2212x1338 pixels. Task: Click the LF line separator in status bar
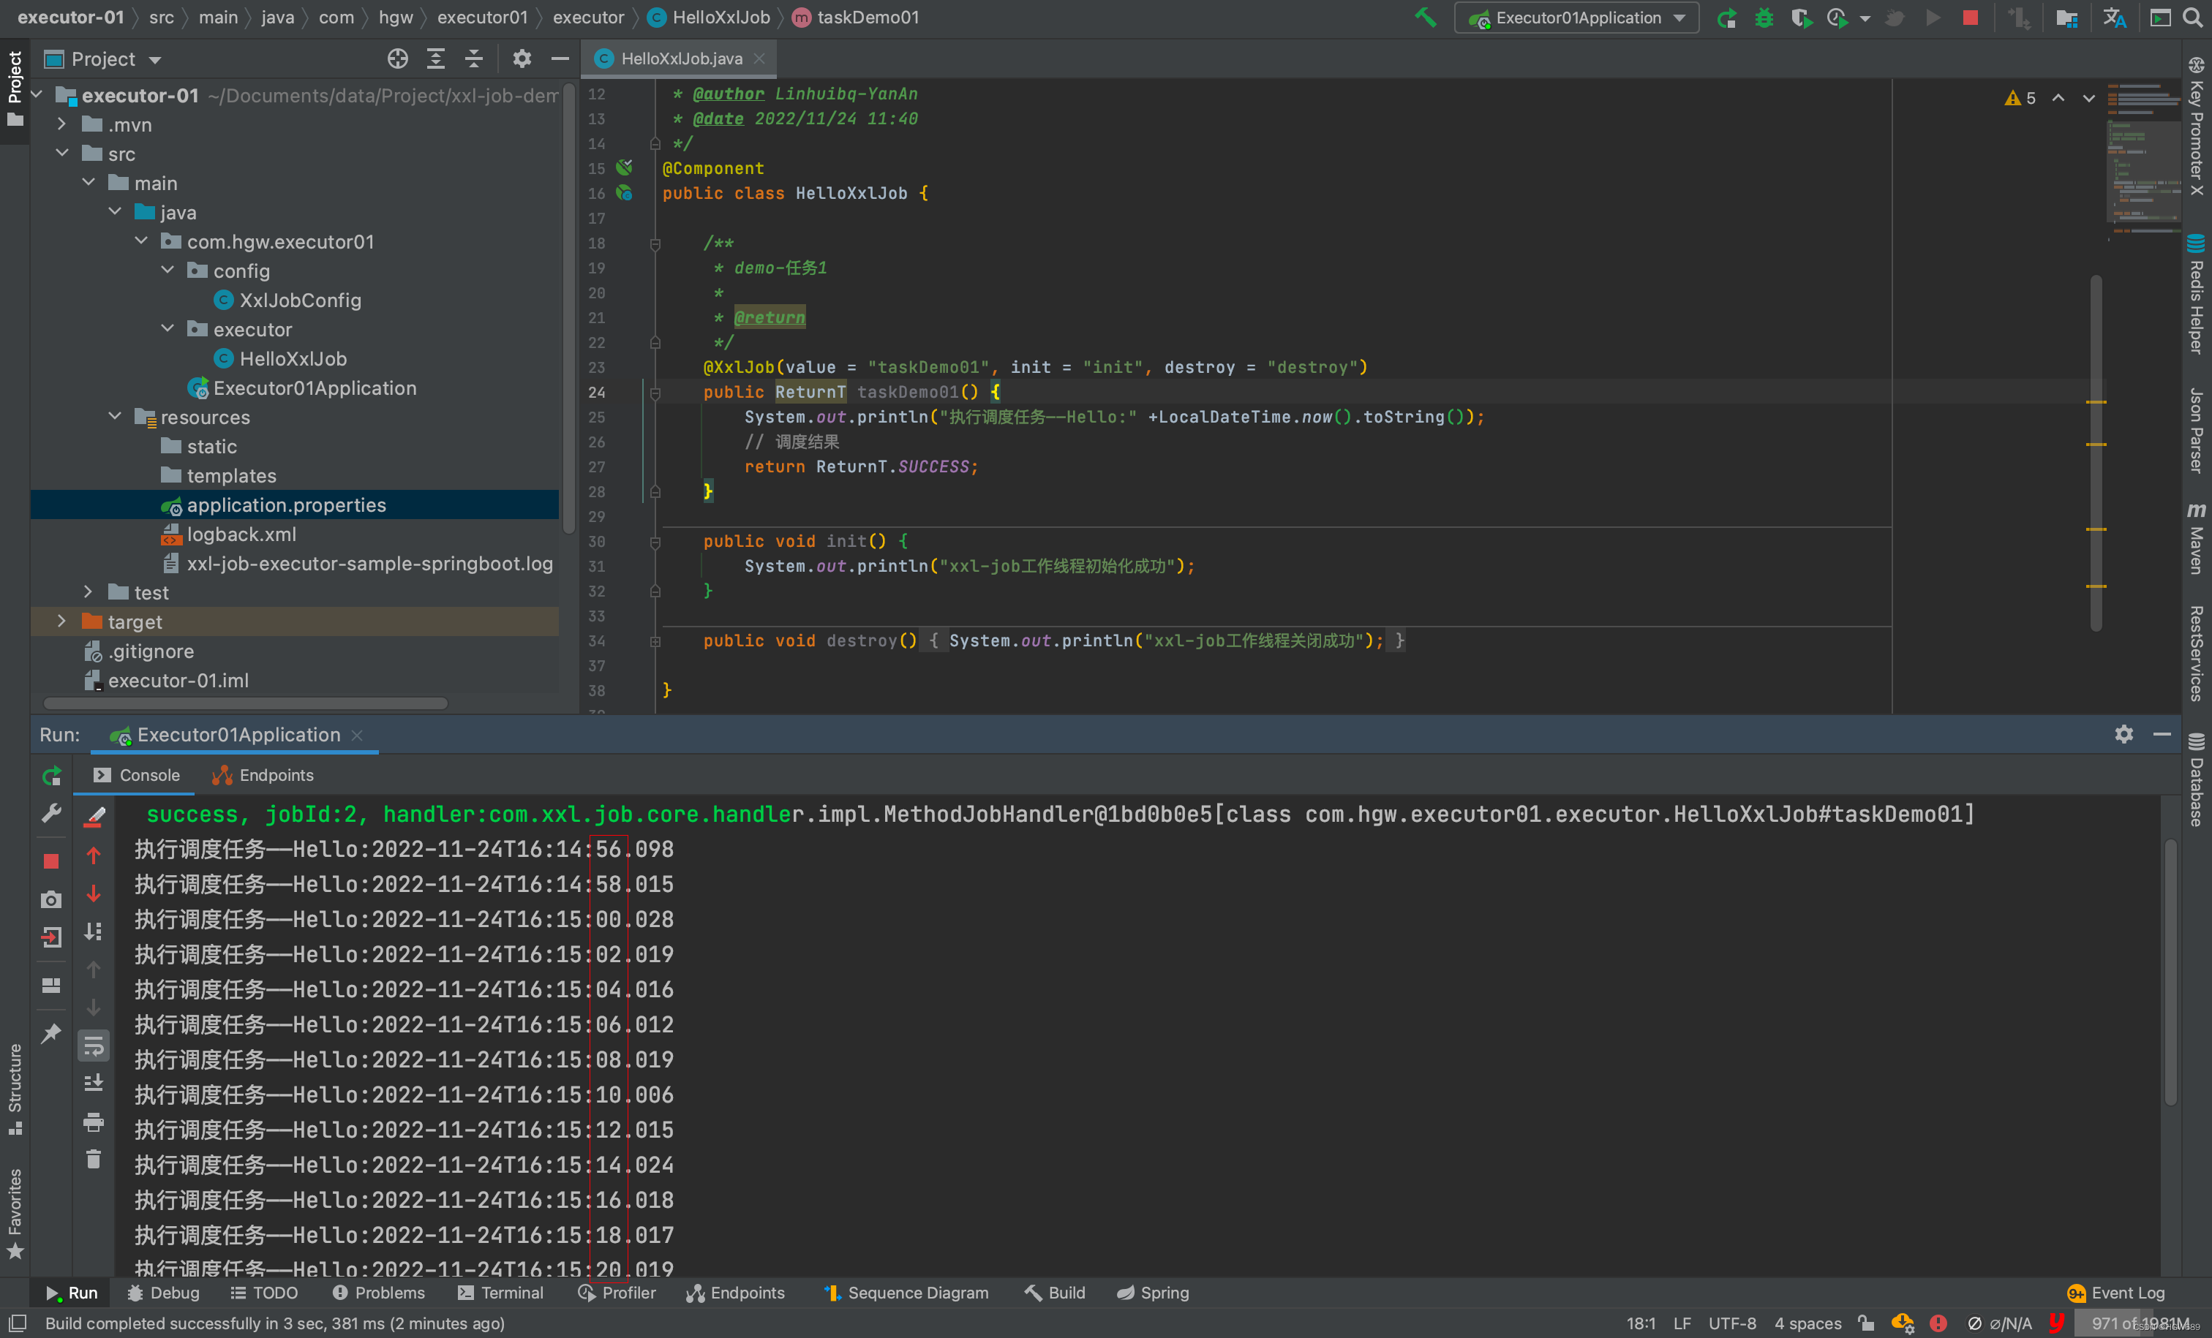click(x=1682, y=1323)
